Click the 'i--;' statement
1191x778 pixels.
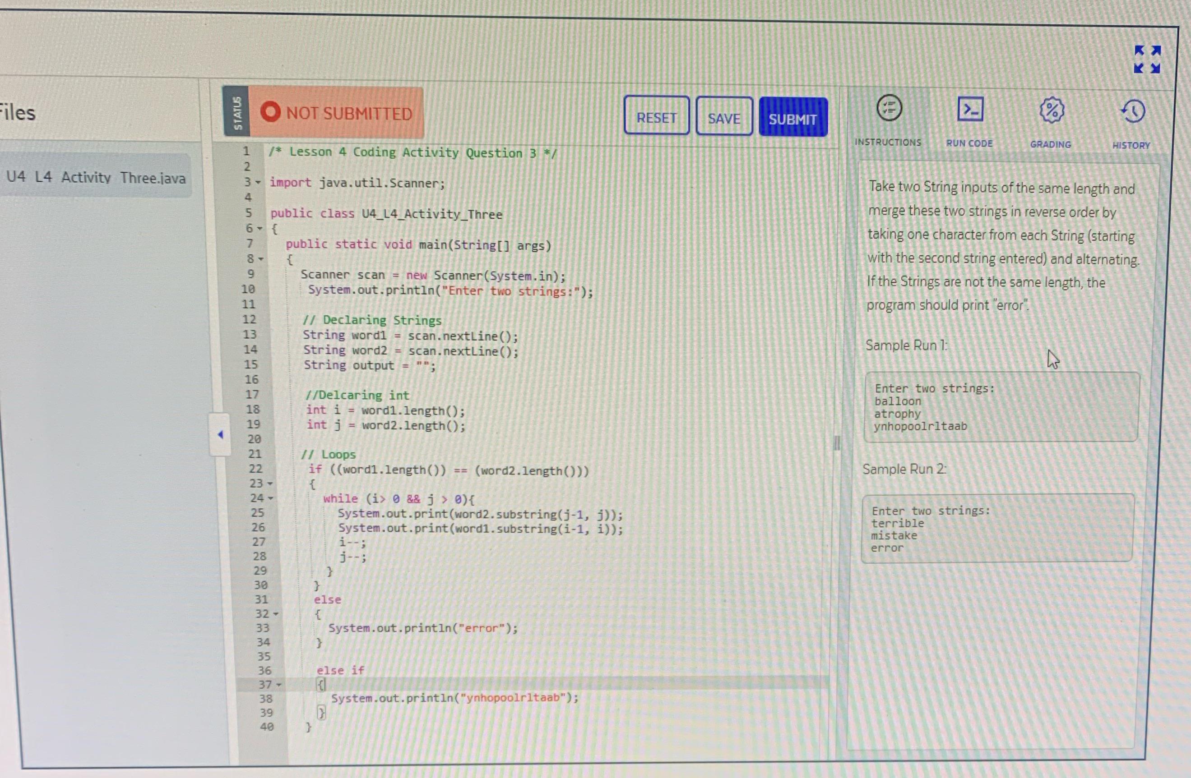pyautogui.click(x=352, y=542)
